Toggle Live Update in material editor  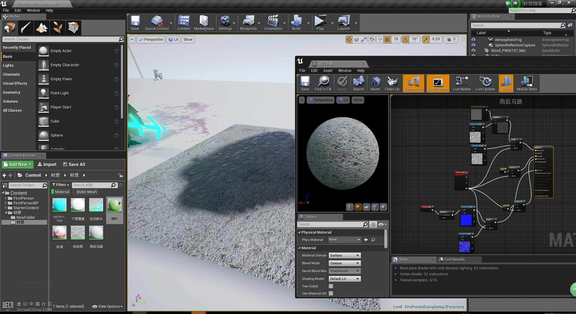[485, 84]
